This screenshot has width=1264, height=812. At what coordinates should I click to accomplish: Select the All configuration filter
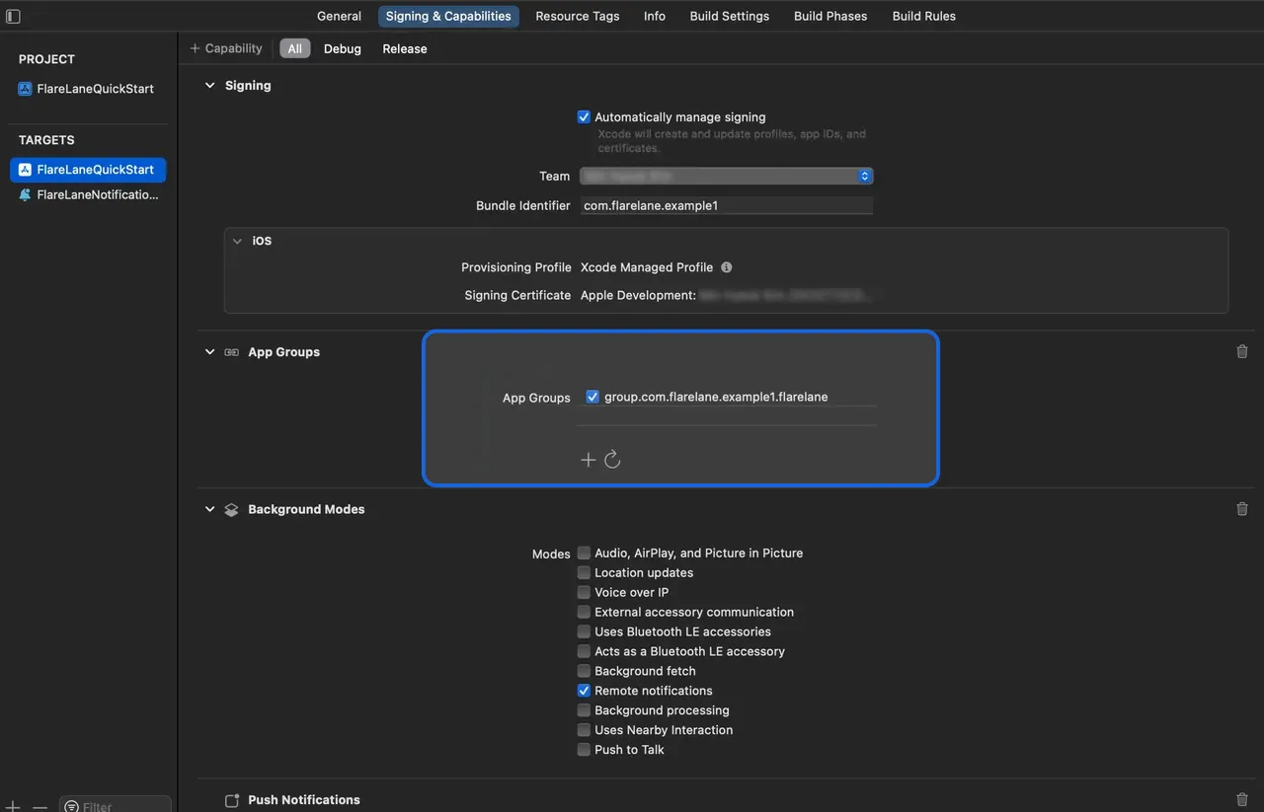[295, 48]
